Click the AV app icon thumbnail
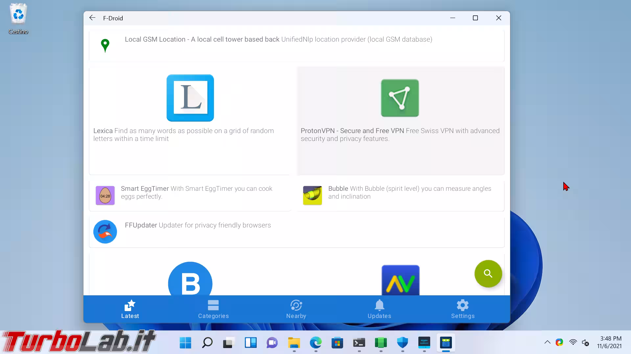Screen dimensions: 631x354 400,280
